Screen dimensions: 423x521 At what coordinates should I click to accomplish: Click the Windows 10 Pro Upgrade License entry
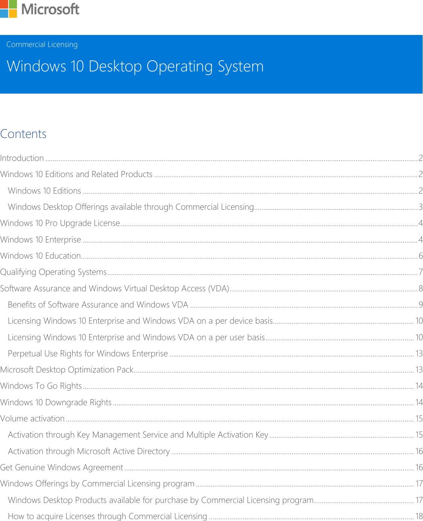(x=61, y=223)
